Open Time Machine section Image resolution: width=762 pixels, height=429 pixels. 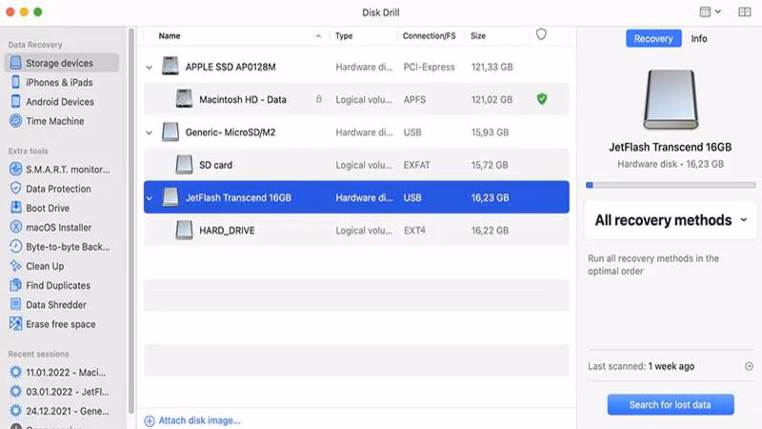click(x=47, y=121)
